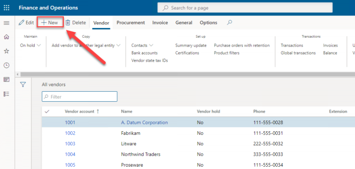Click phone number 222-555-0032

[268, 144]
